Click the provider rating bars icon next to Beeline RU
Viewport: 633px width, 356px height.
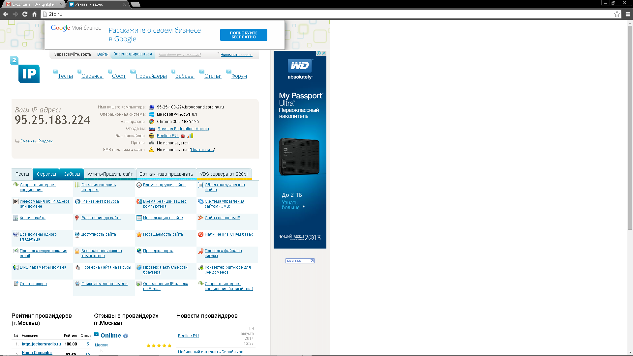click(x=191, y=136)
